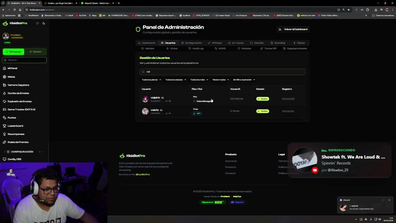Switch to Viewer mode
This screenshot has width=396, height=223.
(x=35, y=52)
